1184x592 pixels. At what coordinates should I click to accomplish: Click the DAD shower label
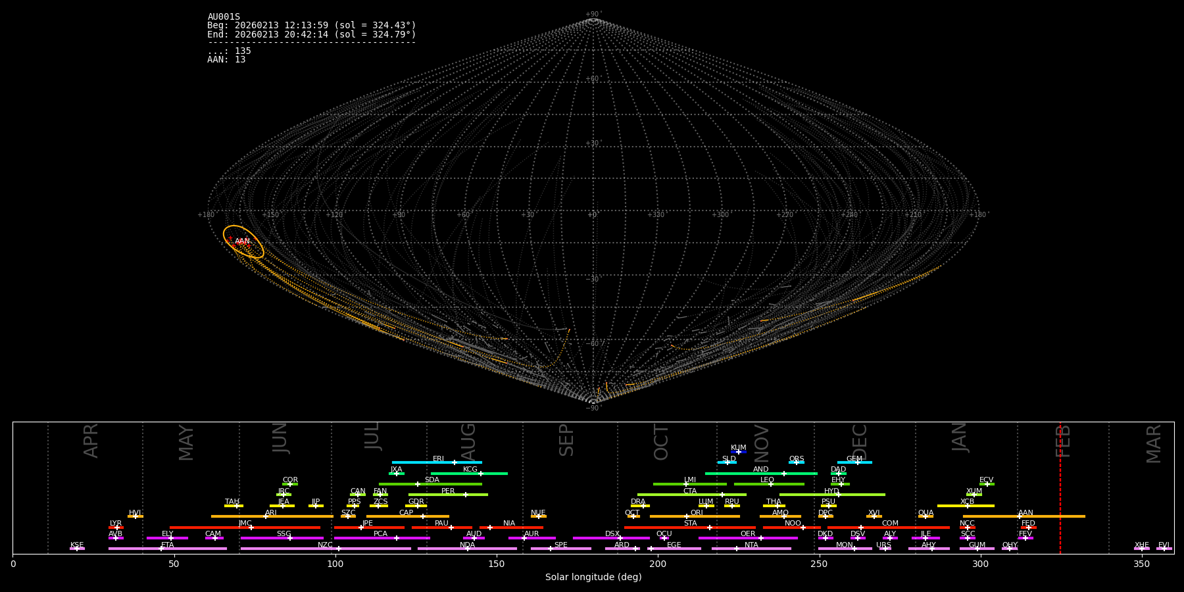click(x=839, y=470)
